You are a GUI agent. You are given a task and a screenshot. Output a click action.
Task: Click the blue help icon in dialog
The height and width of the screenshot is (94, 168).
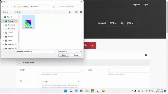coord(81,12)
